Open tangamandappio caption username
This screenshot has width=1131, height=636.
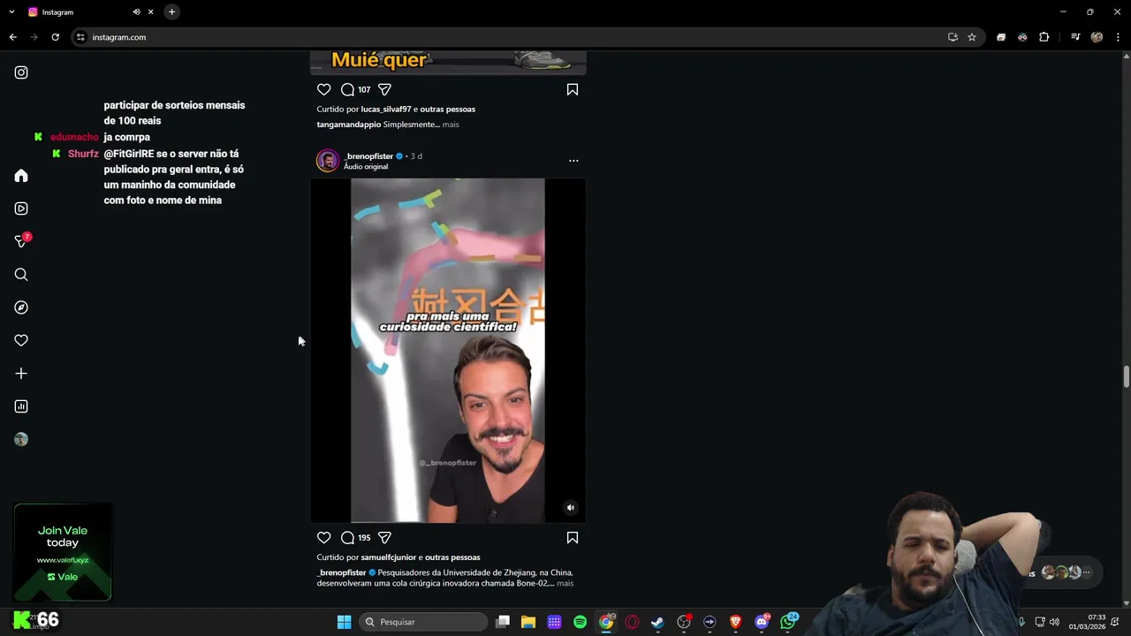tap(348, 125)
